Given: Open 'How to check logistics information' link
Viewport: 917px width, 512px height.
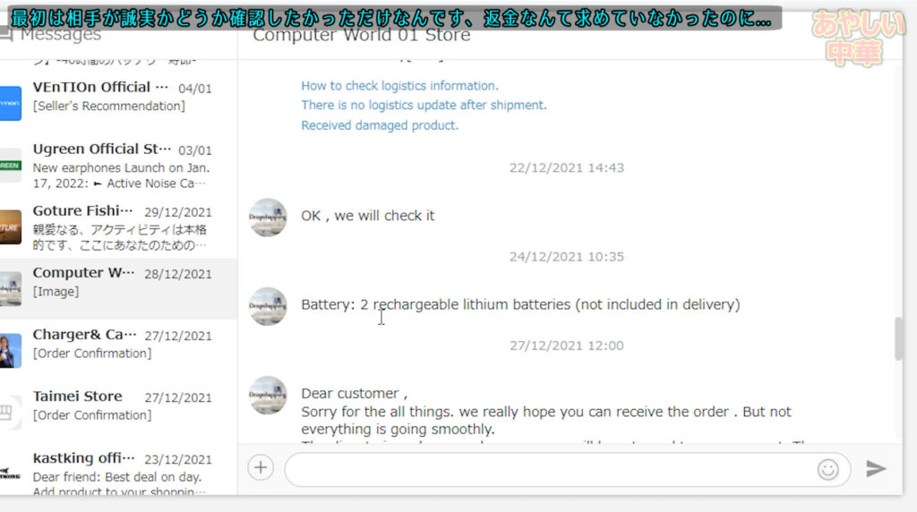Looking at the screenshot, I should tap(399, 86).
